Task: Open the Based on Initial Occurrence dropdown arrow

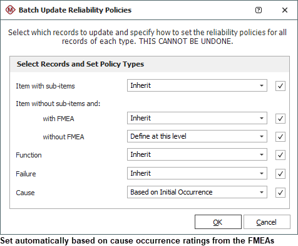Action: tap(262, 192)
